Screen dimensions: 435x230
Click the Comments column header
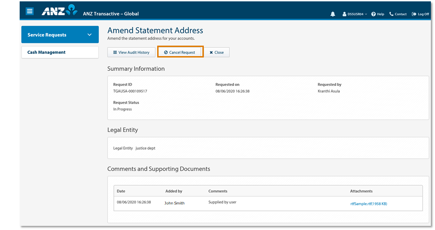pos(217,191)
